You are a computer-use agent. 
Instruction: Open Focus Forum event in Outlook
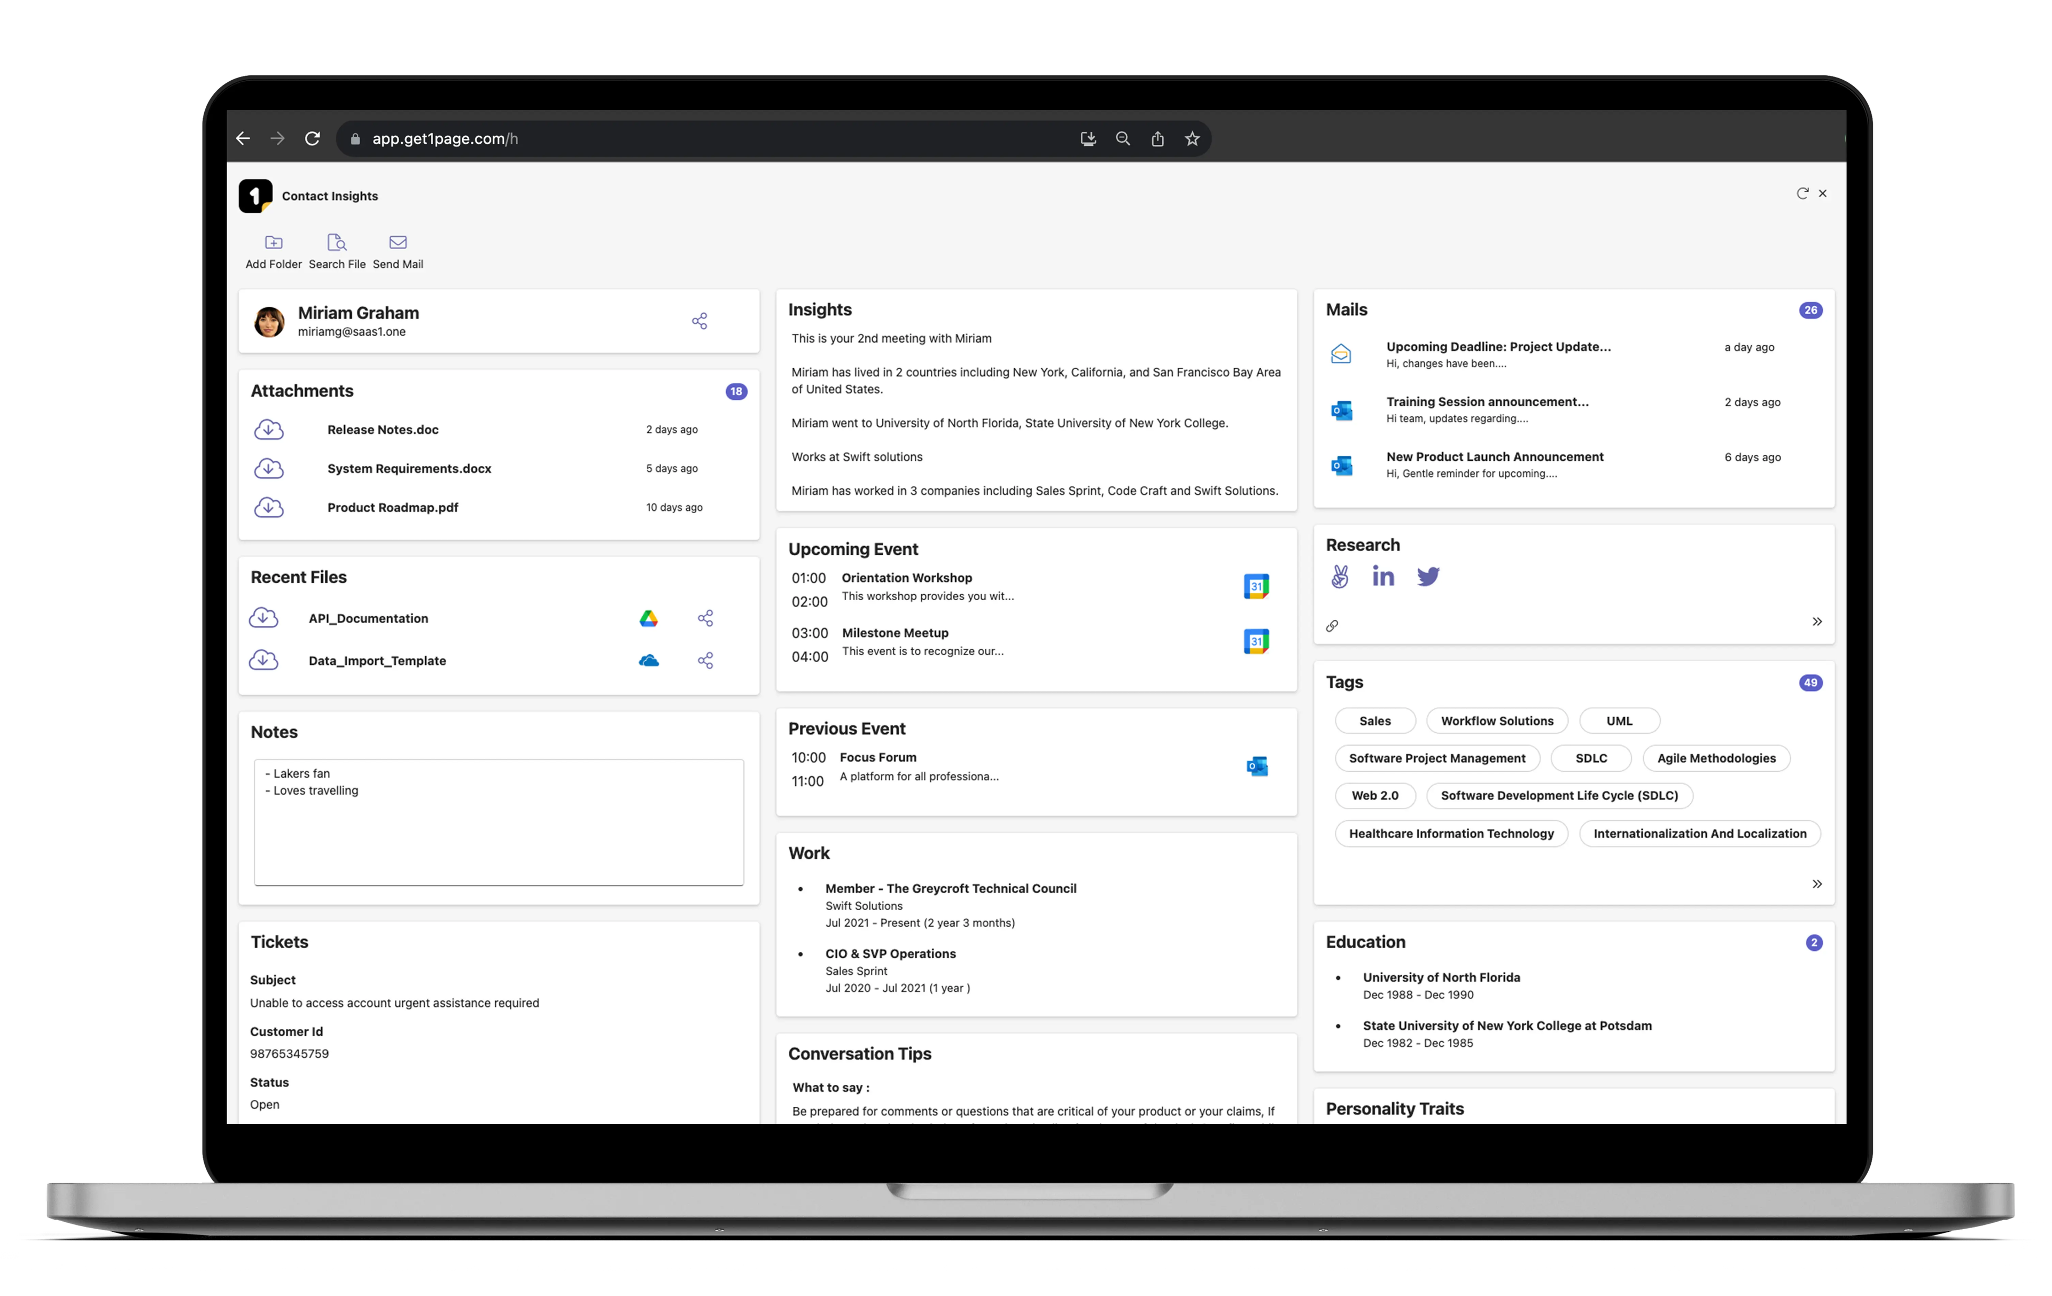tap(1258, 766)
